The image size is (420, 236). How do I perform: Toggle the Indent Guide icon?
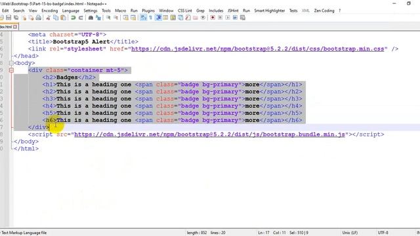click(x=158, y=18)
